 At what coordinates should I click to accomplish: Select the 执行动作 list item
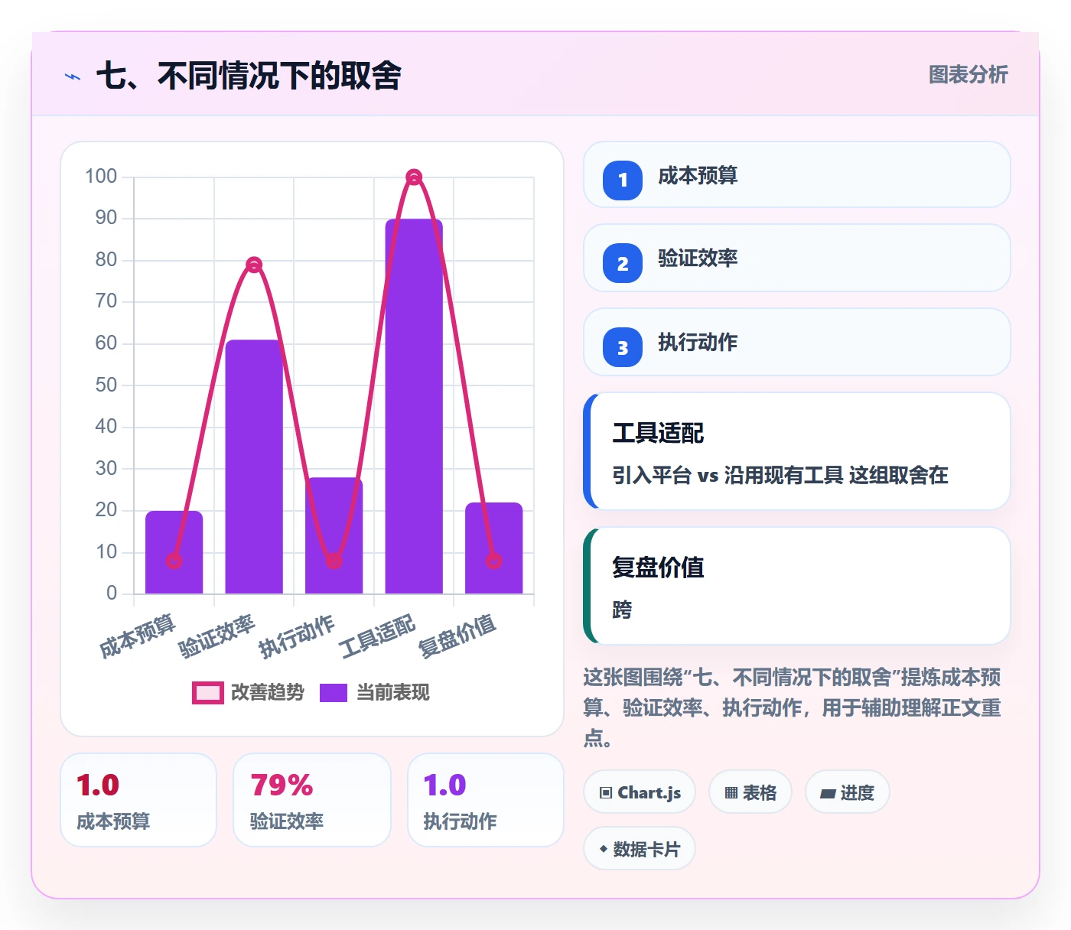[x=797, y=342]
